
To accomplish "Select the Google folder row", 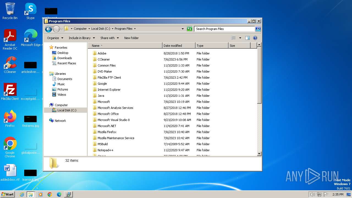I will click(172, 84).
